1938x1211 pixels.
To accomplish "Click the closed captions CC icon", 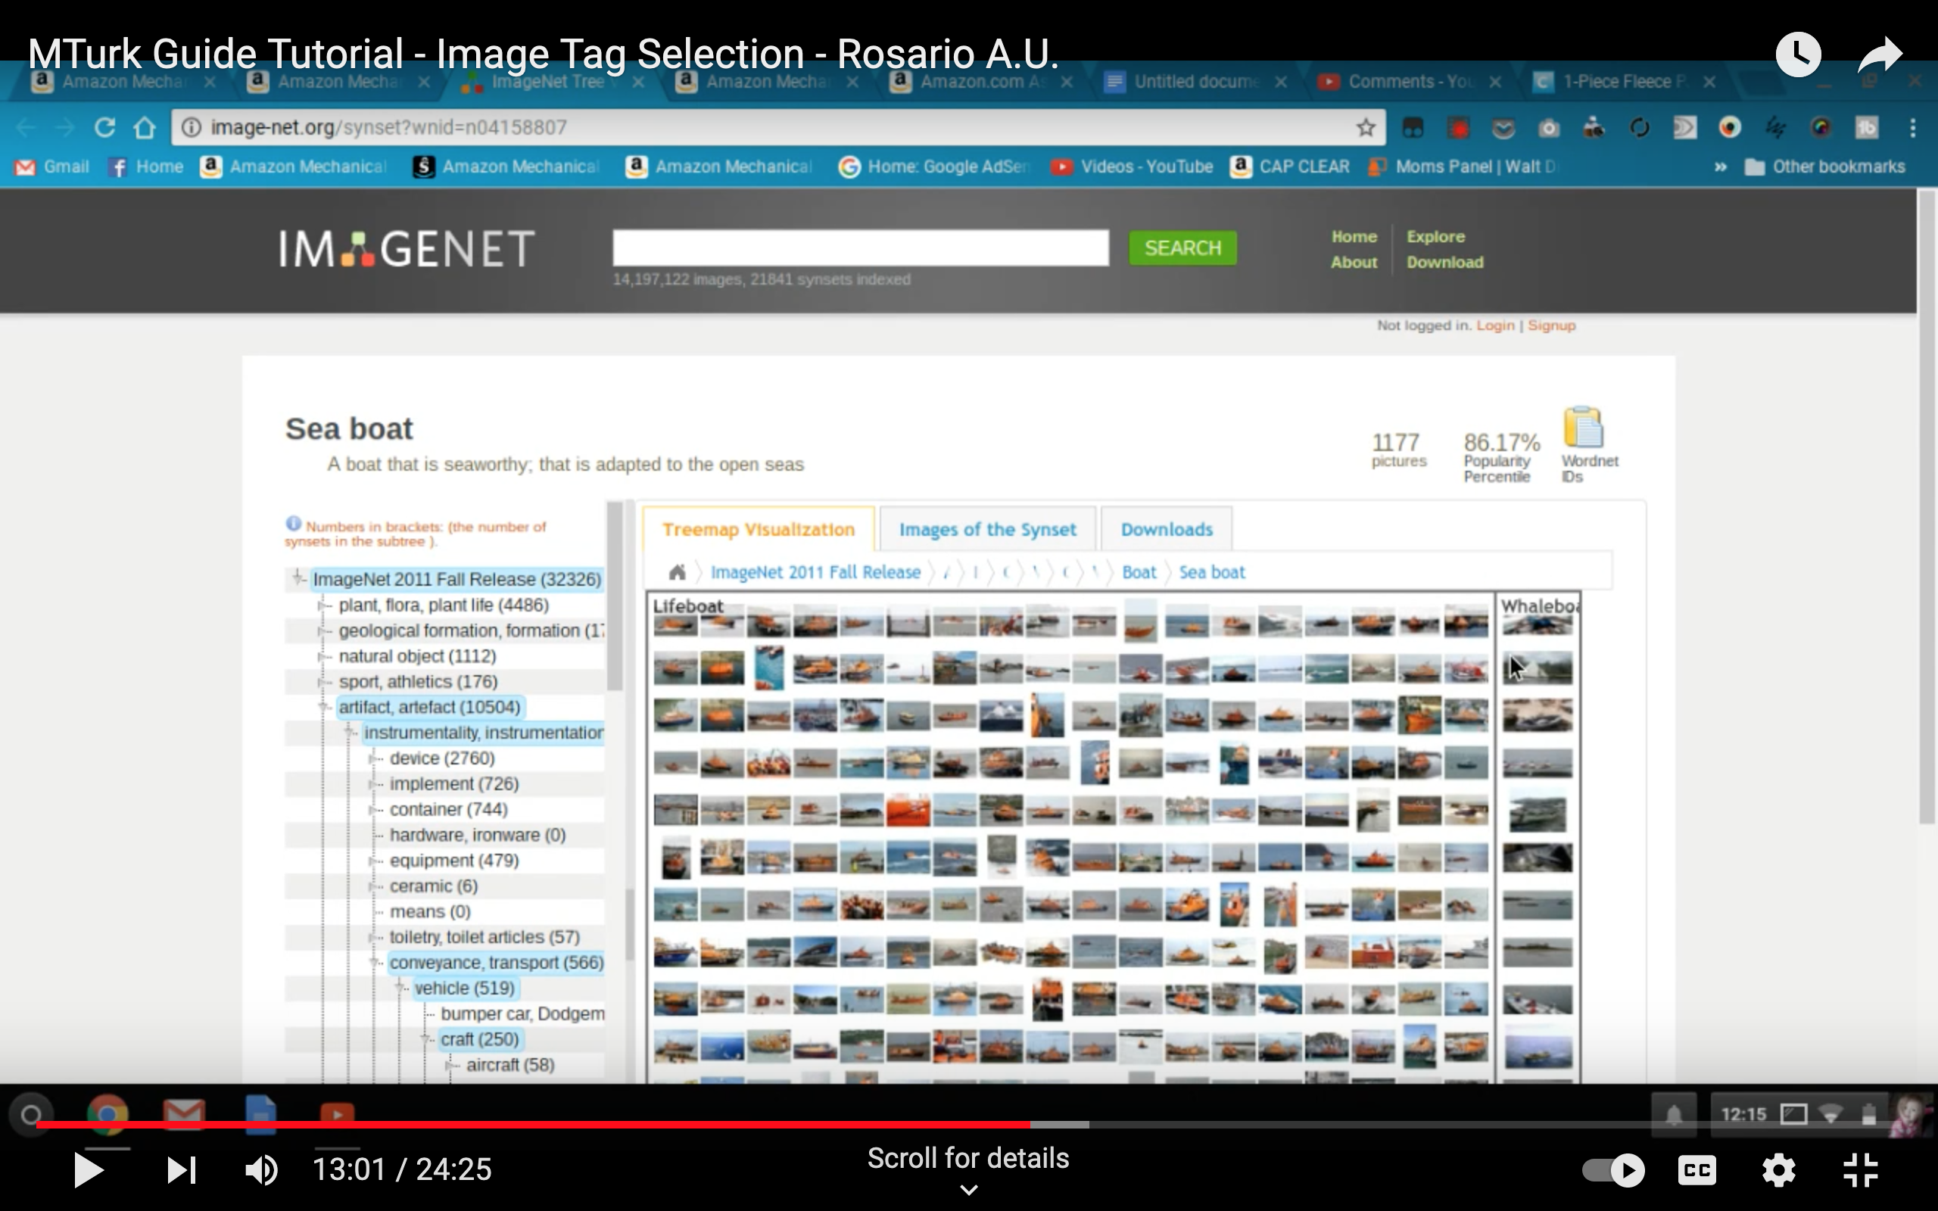I will 1697,1171.
